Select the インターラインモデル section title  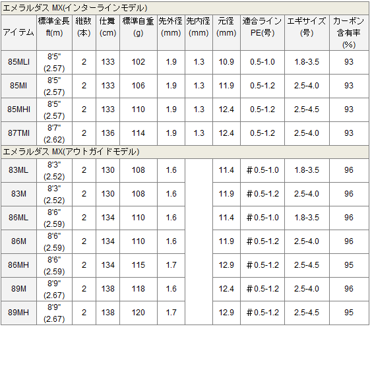pyautogui.click(x=75, y=8)
